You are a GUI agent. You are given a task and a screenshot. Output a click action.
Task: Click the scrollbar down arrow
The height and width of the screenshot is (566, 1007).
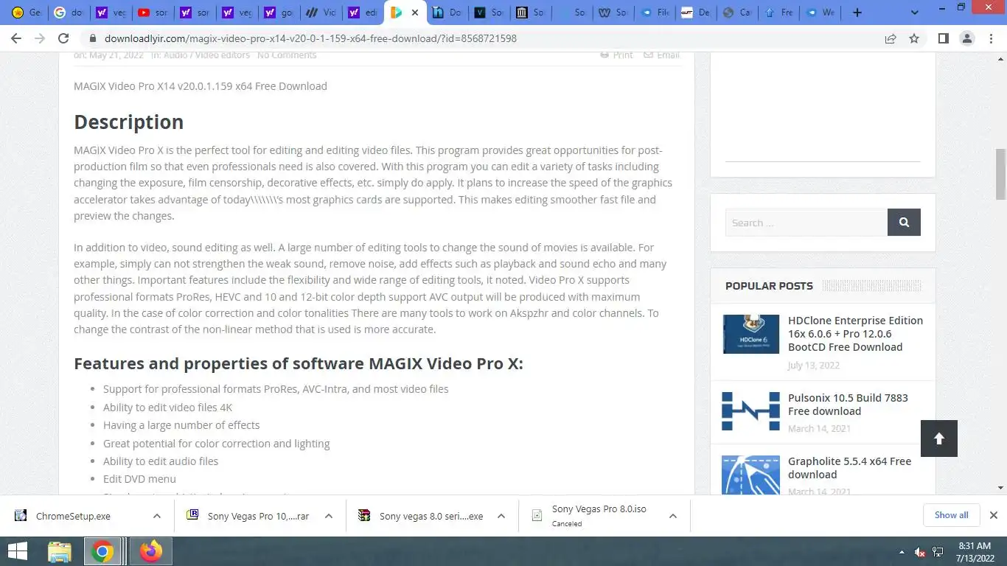(x=1000, y=488)
